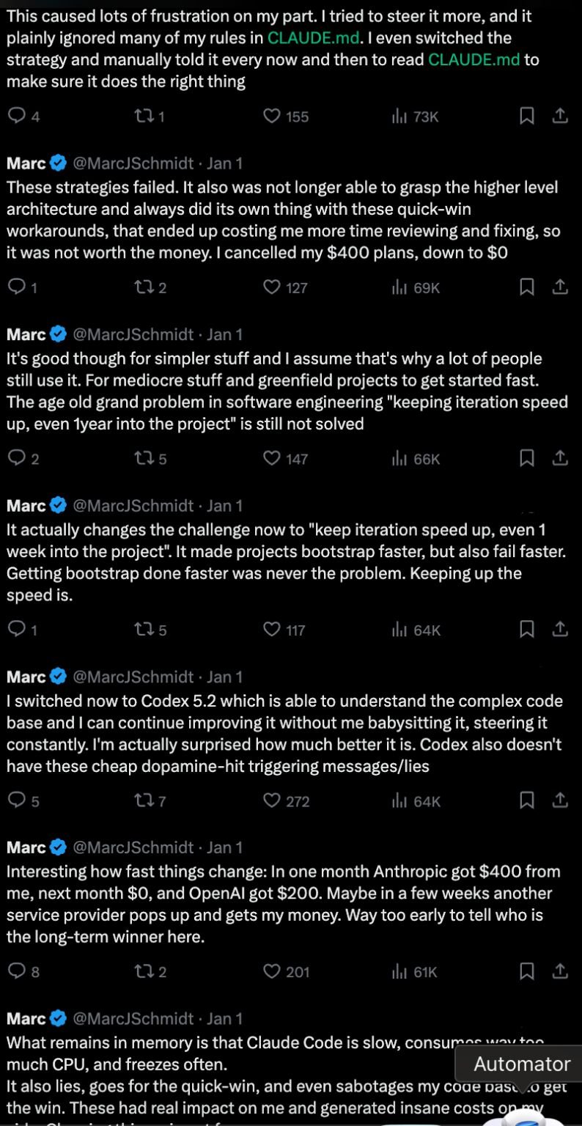Open @MarcJSchmidt profile on Codex tweet
Viewport: 582px width, 1126px height.
[133, 677]
